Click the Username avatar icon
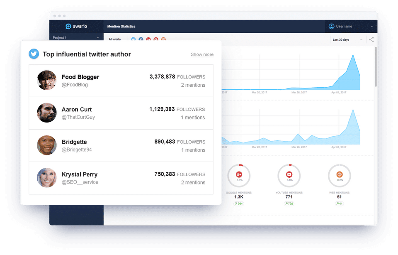This screenshot has width=398, height=255. [x=331, y=27]
